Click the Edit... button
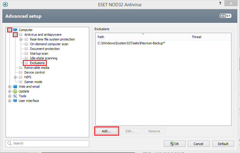This screenshot has width=240, height=153. coord(130,131)
